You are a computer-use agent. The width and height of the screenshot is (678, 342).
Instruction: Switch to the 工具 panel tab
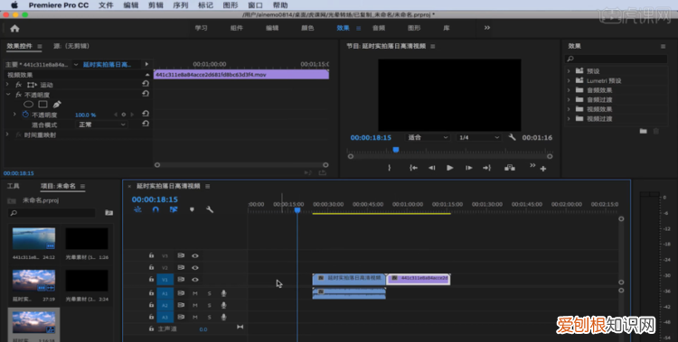[x=14, y=186]
